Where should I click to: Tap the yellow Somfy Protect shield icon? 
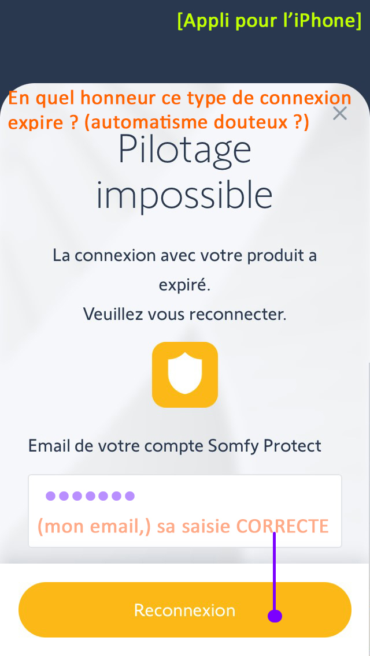[185, 375]
